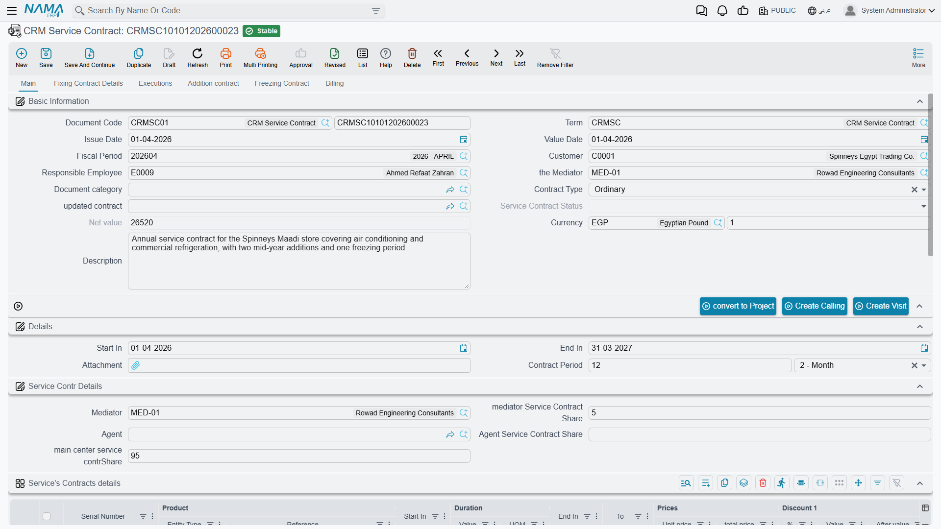The image size is (941, 529).
Task: Open Fiscal Period lookup icon
Action: [x=464, y=156]
